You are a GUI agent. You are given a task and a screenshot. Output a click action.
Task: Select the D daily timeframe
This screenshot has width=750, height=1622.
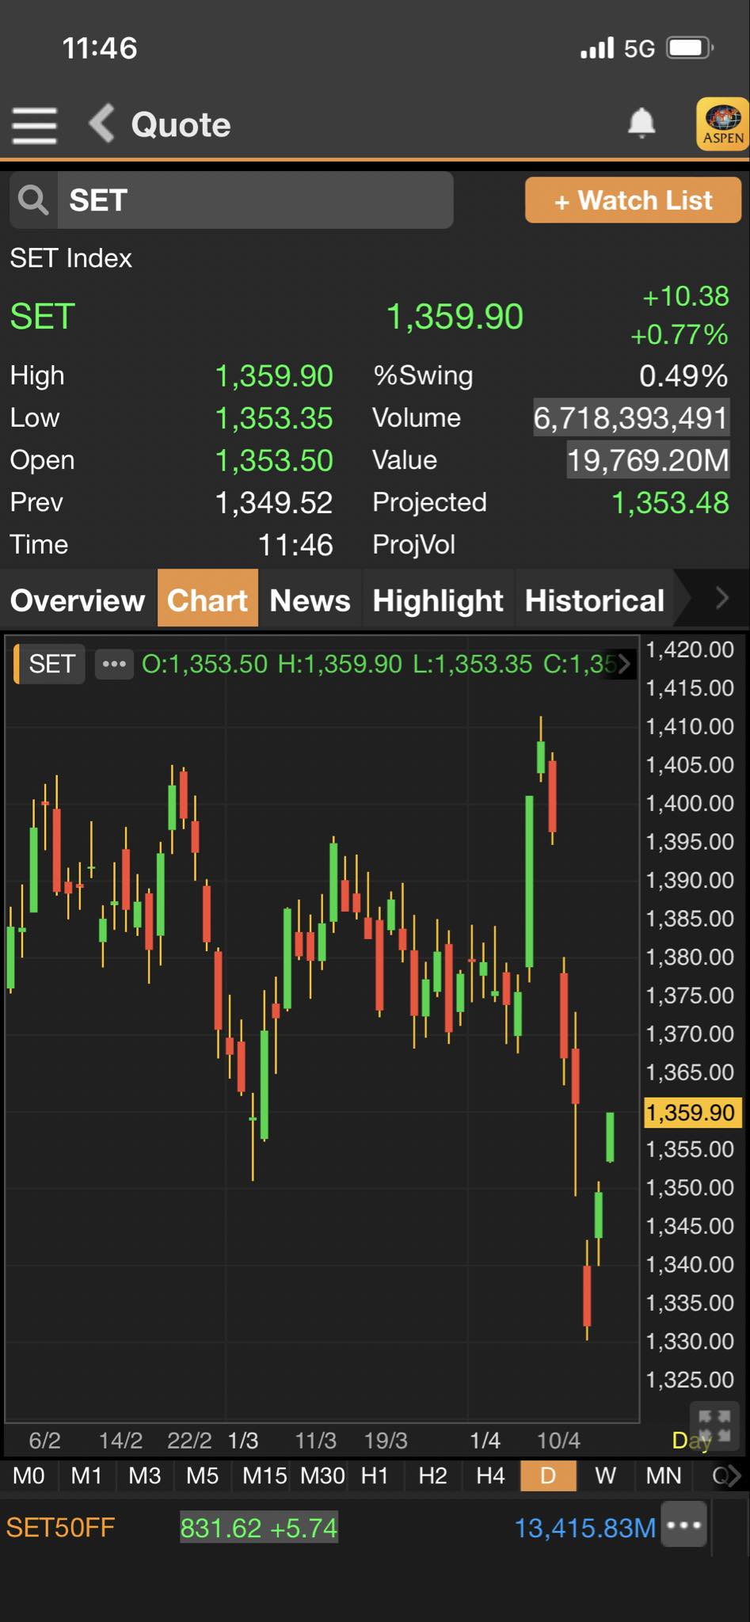click(x=548, y=1475)
